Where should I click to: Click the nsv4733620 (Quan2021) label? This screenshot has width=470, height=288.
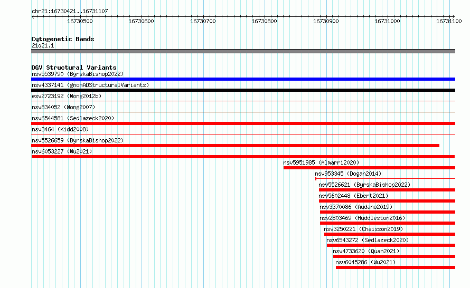[x=366, y=251]
